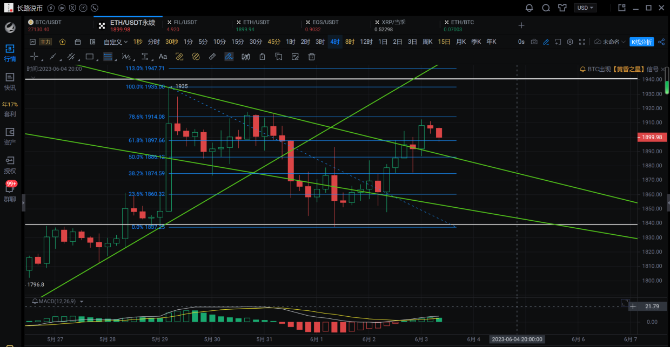This screenshot has height=347, width=670.
Task: Open the USD currency dropdown
Action: (586, 8)
